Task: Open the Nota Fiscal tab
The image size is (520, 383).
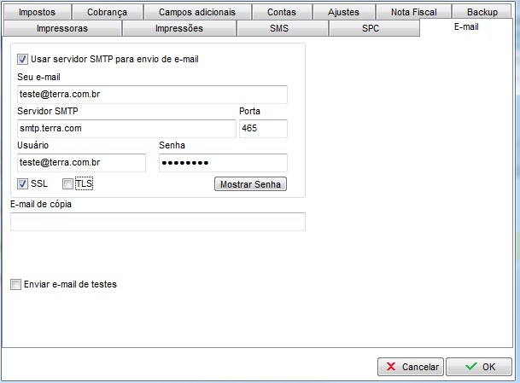Action: (x=412, y=13)
